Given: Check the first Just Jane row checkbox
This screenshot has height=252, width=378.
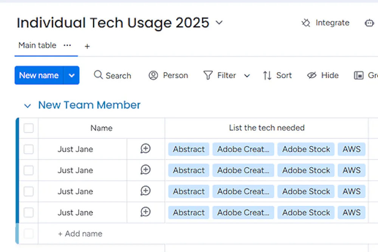Looking at the screenshot, I should pos(29,149).
